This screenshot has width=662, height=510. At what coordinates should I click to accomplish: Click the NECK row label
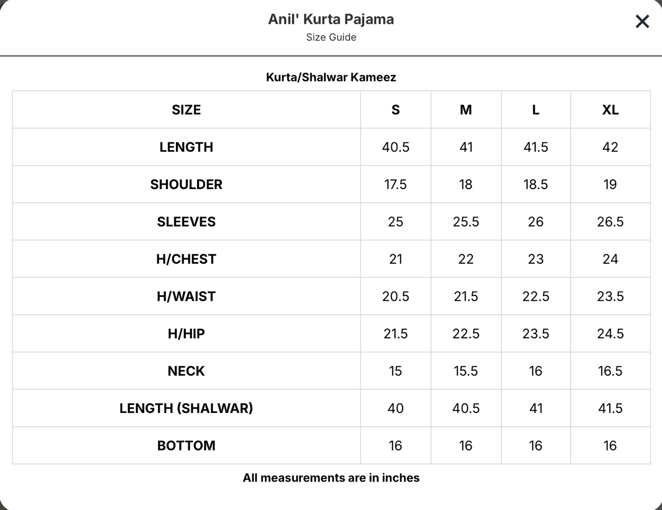(x=186, y=371)
